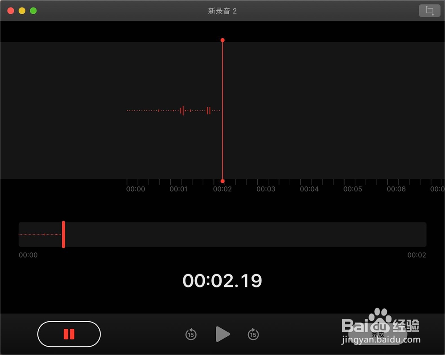445x355 pixels.
Task: Skip back 15 seconds
Action: [191, 335]
